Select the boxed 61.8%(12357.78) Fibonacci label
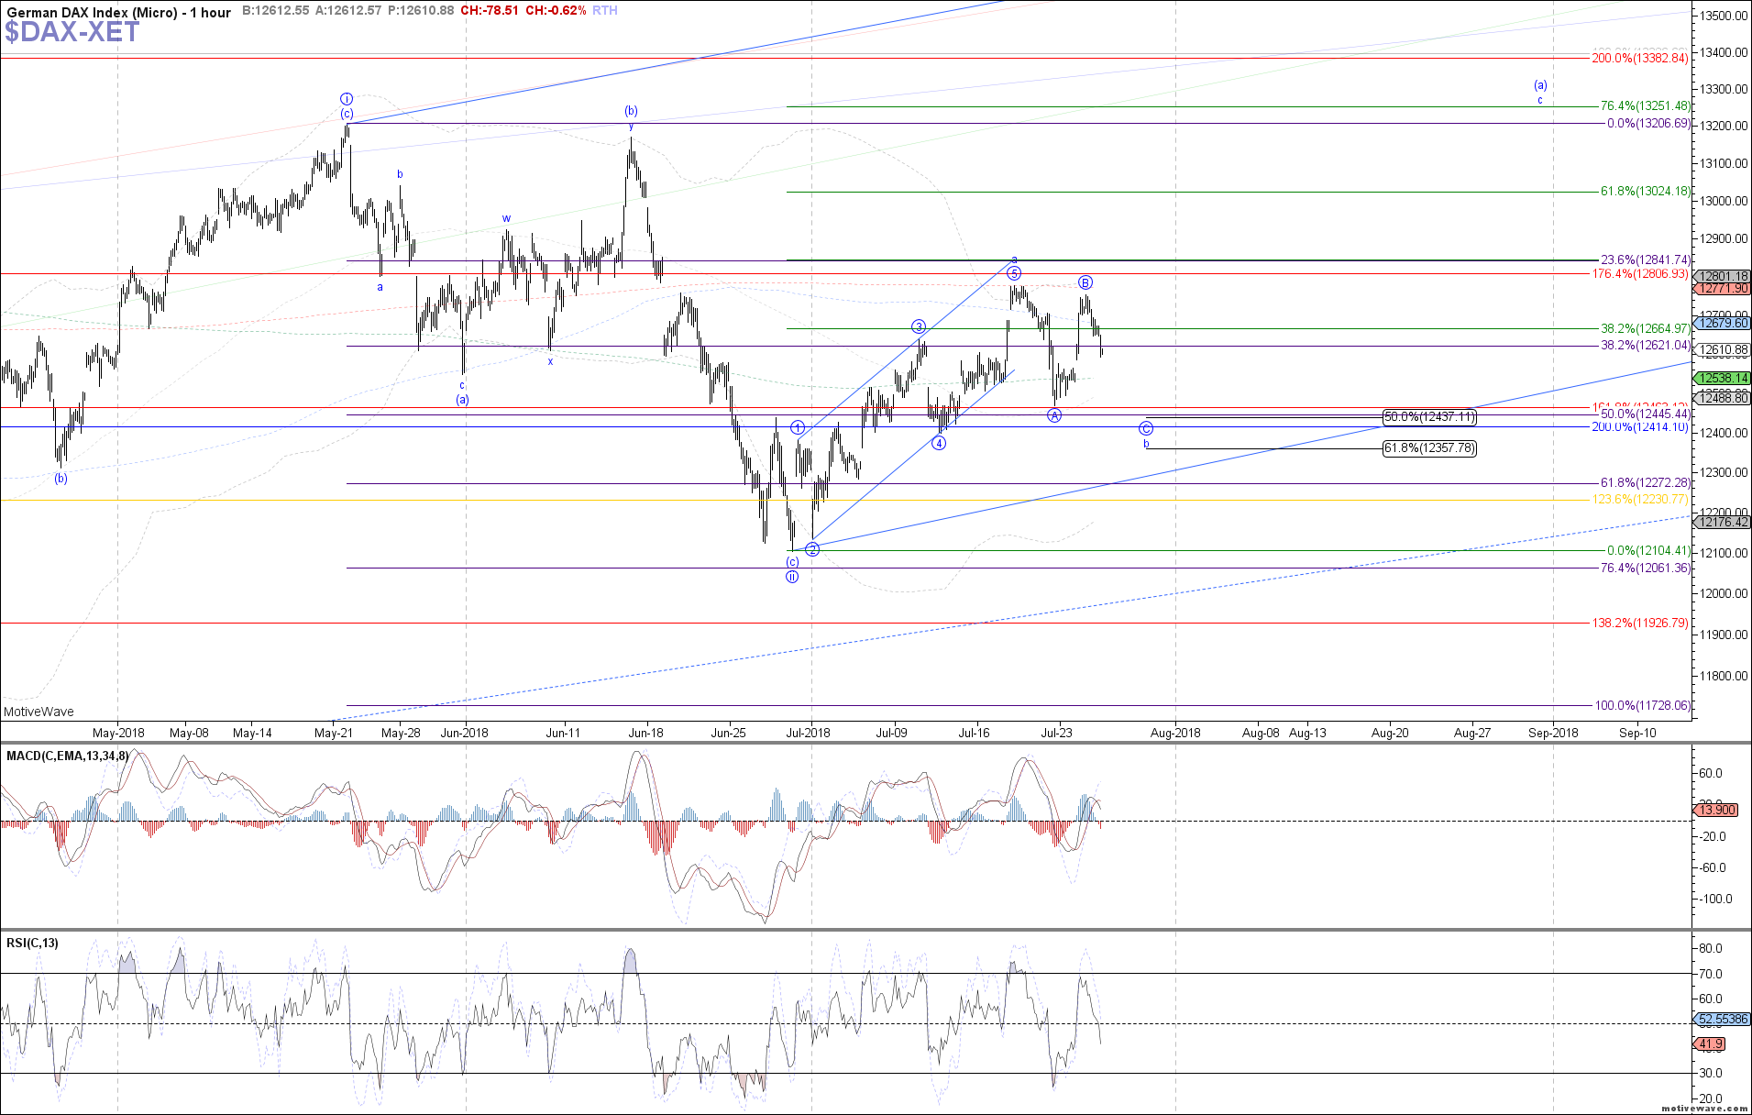The width and height of the screenshot is (1752, 1115). click(x=1428, y=448)
